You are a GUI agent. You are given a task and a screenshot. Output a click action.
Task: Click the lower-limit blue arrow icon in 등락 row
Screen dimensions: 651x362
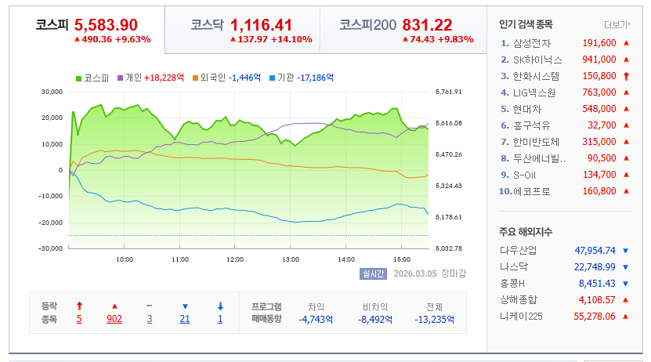pyautogui.click(x=220, y=306)
